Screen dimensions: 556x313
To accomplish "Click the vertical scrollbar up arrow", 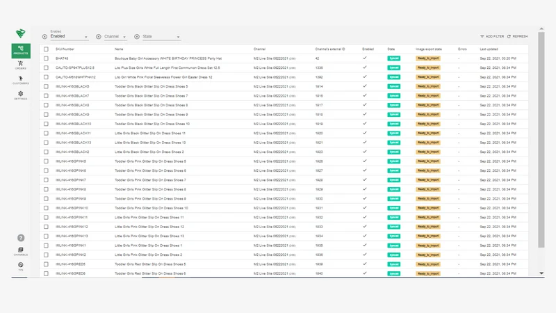I will pyautogui.click(x=541, y=29).
